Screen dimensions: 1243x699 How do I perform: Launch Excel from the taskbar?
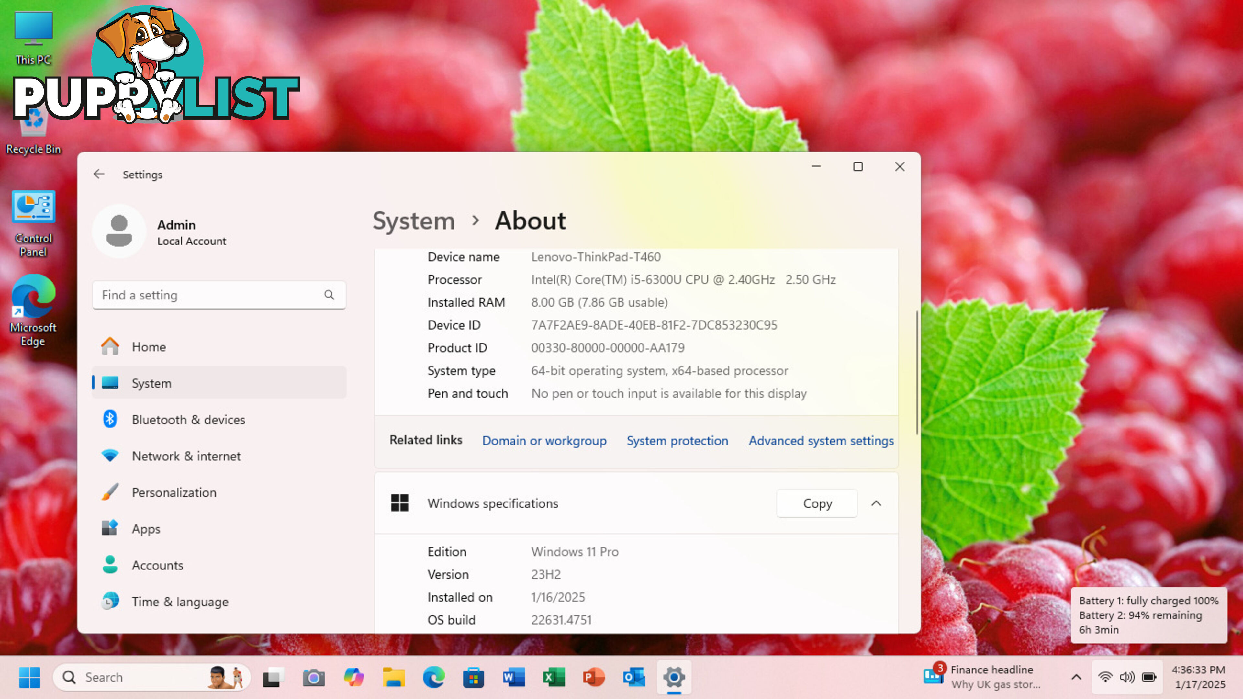pyautogui.click(x=554, y=677)
